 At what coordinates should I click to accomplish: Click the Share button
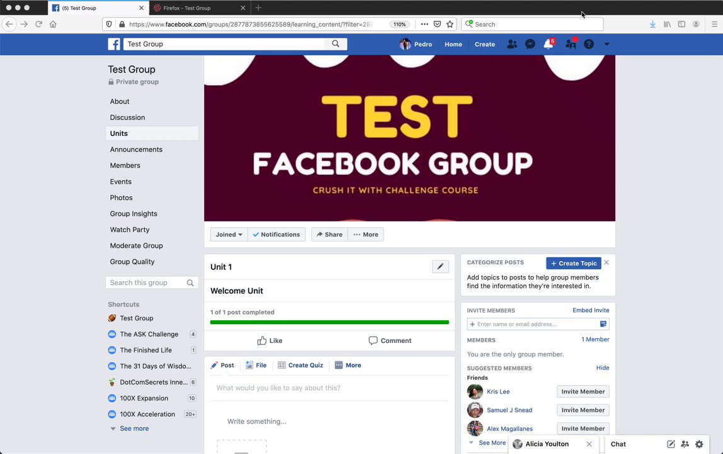(329, 234)
